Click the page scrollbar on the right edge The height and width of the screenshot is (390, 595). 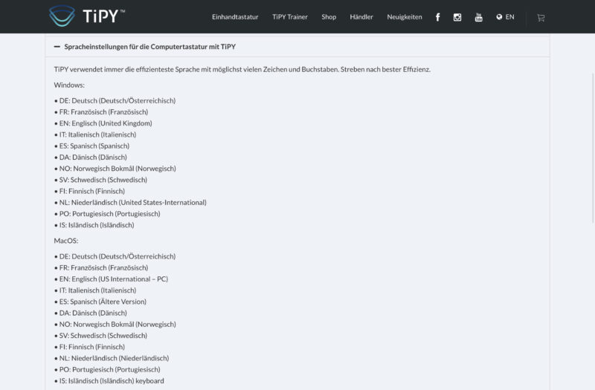(593, 148)
